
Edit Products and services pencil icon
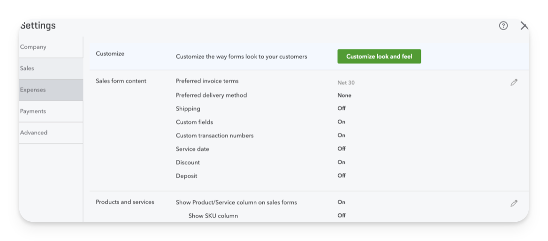[x=513, y=203]
